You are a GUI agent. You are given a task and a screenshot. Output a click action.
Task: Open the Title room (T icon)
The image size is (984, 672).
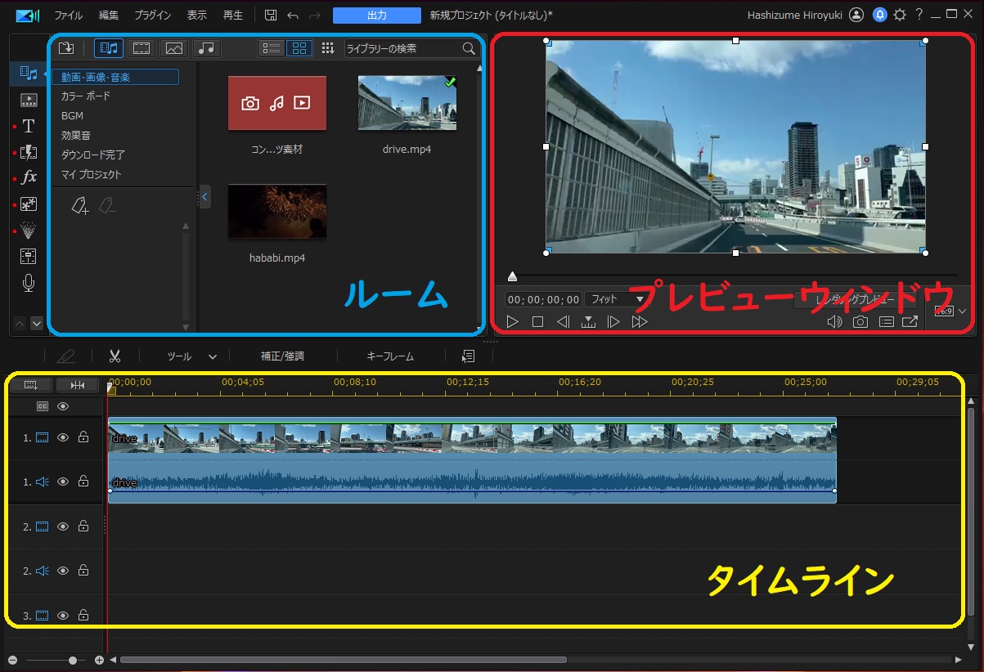click(x=28, y=126)
